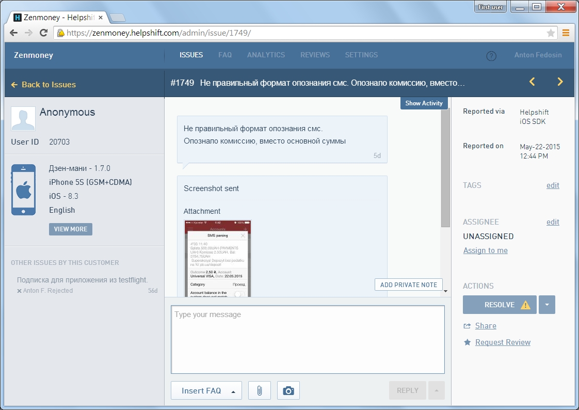This screenshot has width=579, height=410.
Task: Click the REPLY button
Action: pyautogui.click(x=408, y=390)
